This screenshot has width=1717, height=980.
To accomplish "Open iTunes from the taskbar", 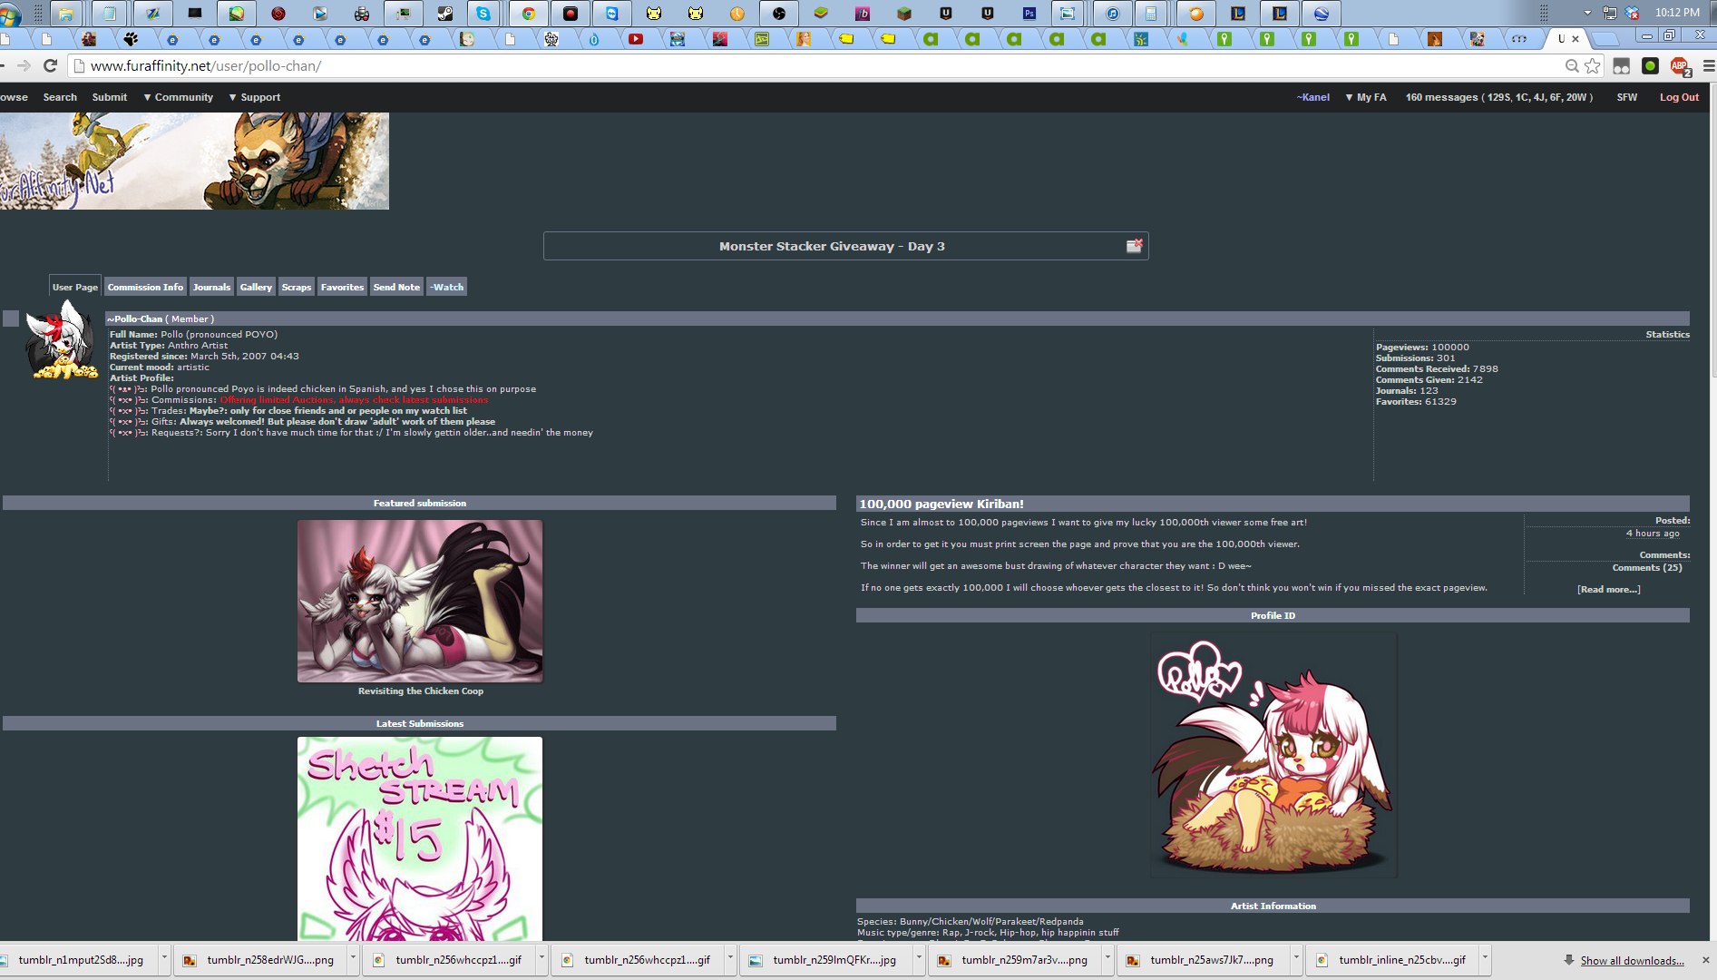I will click(1112, 14).
